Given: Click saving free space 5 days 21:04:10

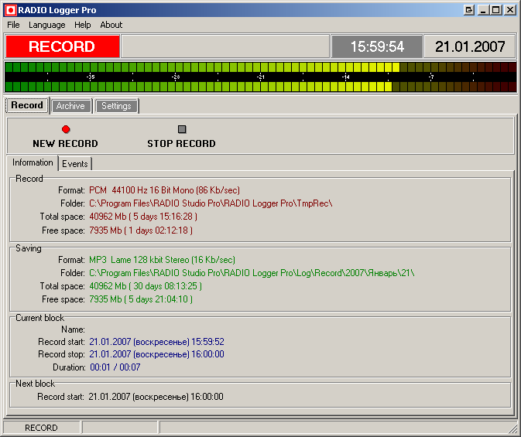Looking at the screenshot, I should coord(141,299).
